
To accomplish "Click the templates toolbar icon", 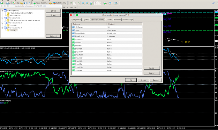I will click(115, 3).
